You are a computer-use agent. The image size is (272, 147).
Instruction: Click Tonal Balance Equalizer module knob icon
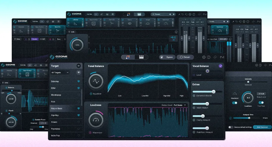click(x=96, y=81)
